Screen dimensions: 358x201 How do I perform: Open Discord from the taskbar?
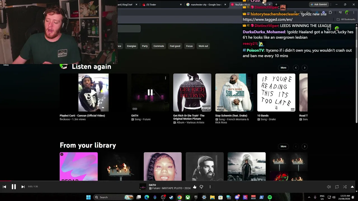pyautogui.click(x=237, y=197)
